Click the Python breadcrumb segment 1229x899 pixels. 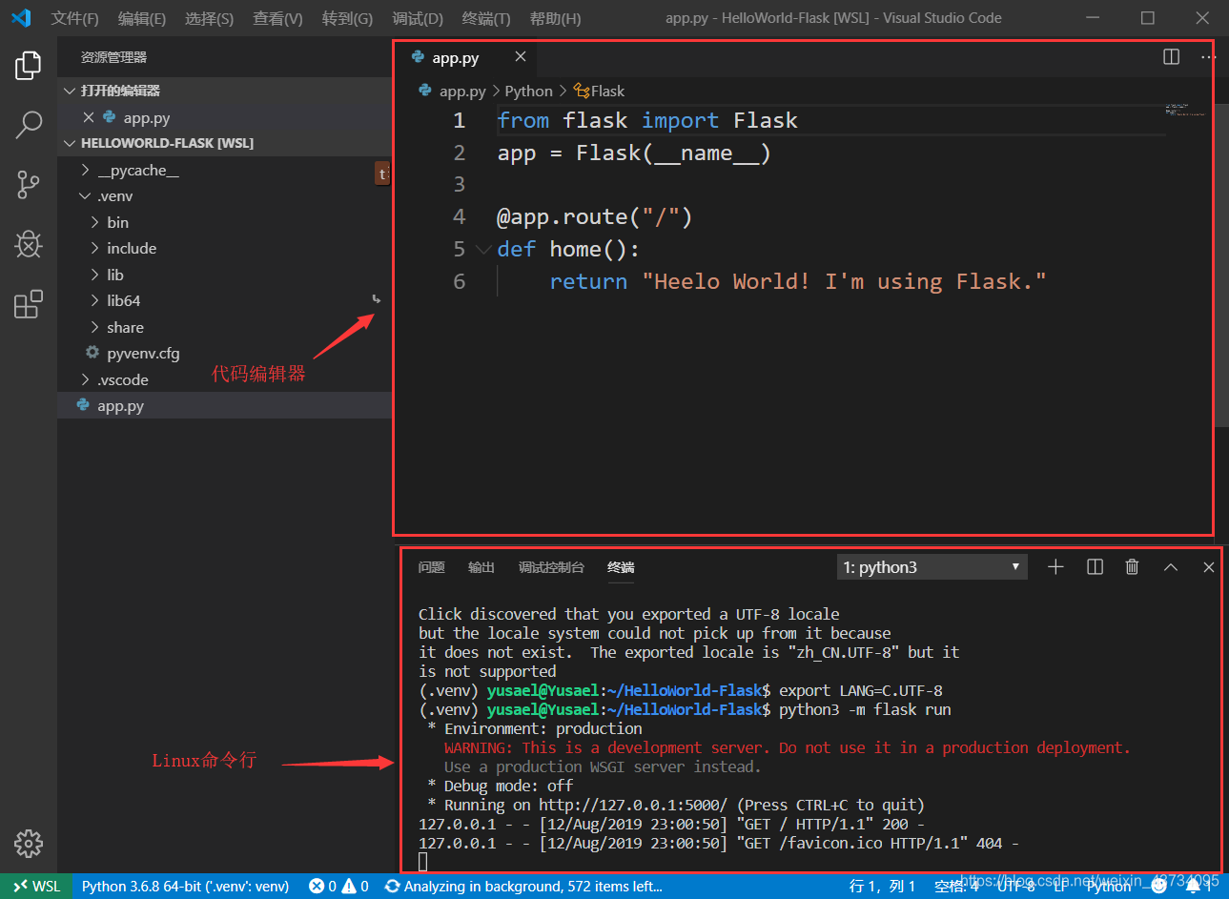pyautogui.click(x=528, y=91)
